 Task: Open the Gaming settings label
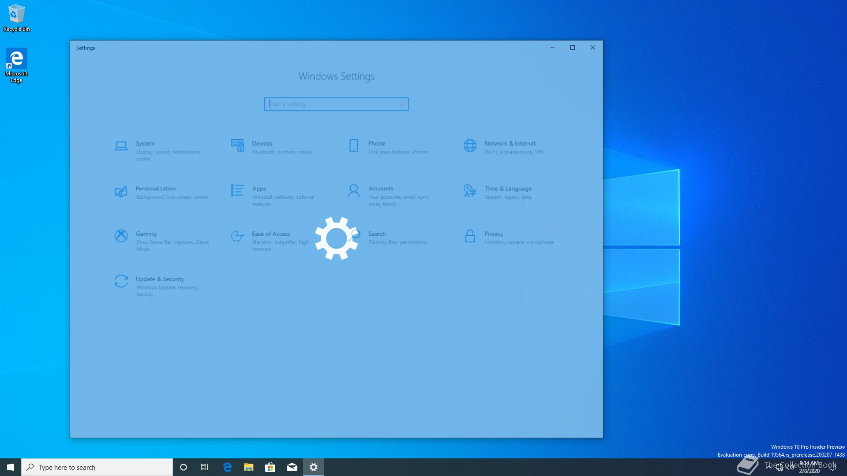(146, 234)
